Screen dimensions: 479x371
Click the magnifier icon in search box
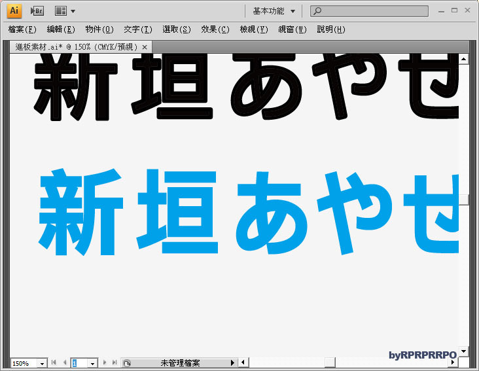tap(318, 11)
